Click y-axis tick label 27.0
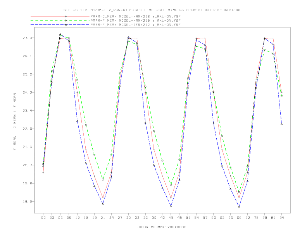This screenshot has height=237, width=307. point(27,38)
